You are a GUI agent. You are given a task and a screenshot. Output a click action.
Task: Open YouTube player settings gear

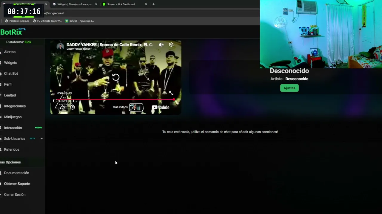pyautogui.click(x=171, y=45)
